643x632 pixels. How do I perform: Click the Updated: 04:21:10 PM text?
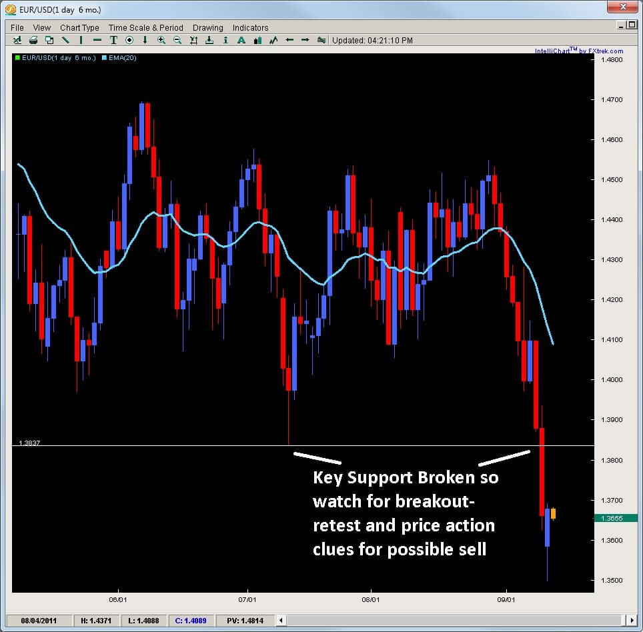coord(372,40)
